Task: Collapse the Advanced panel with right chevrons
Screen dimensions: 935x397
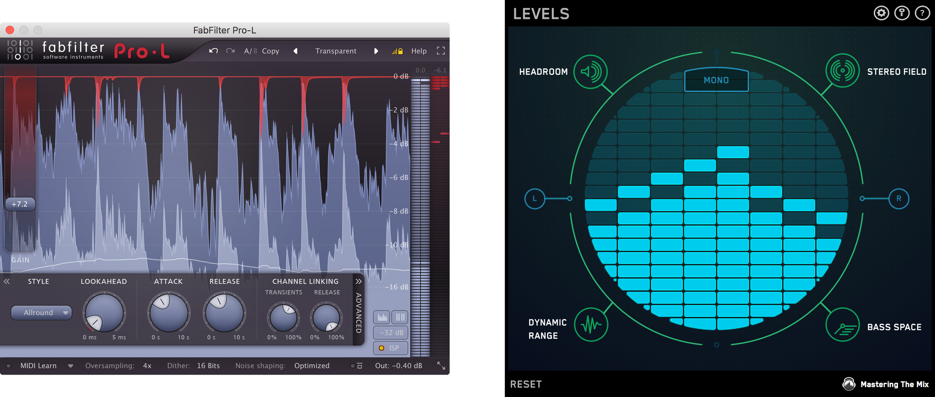Action: [x=358, y=281]
